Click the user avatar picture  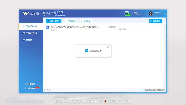pyautogui.click(x=151, y=13)
